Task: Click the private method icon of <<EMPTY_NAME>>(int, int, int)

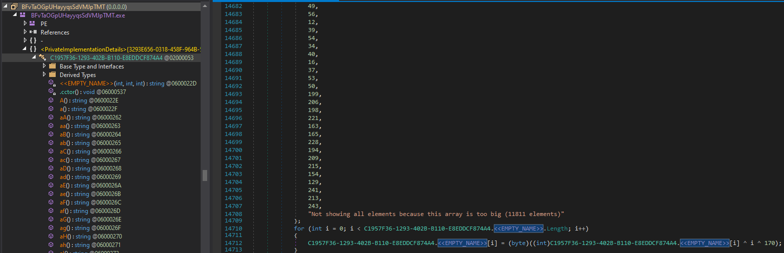Action: 52,83
